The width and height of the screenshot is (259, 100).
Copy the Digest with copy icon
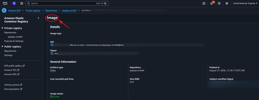[x=52, y=54]
